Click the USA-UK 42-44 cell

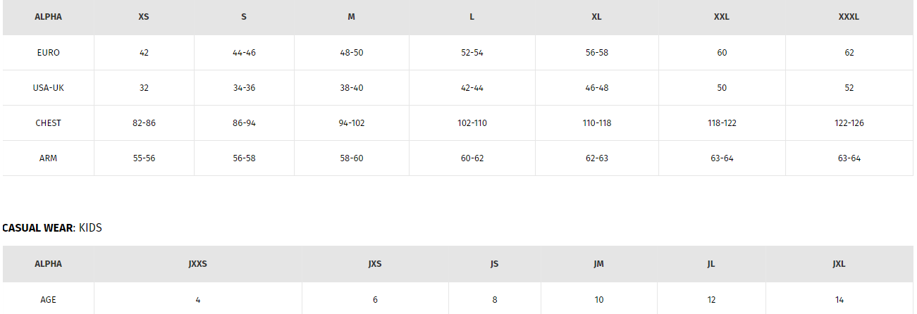[x=472, y=88]
